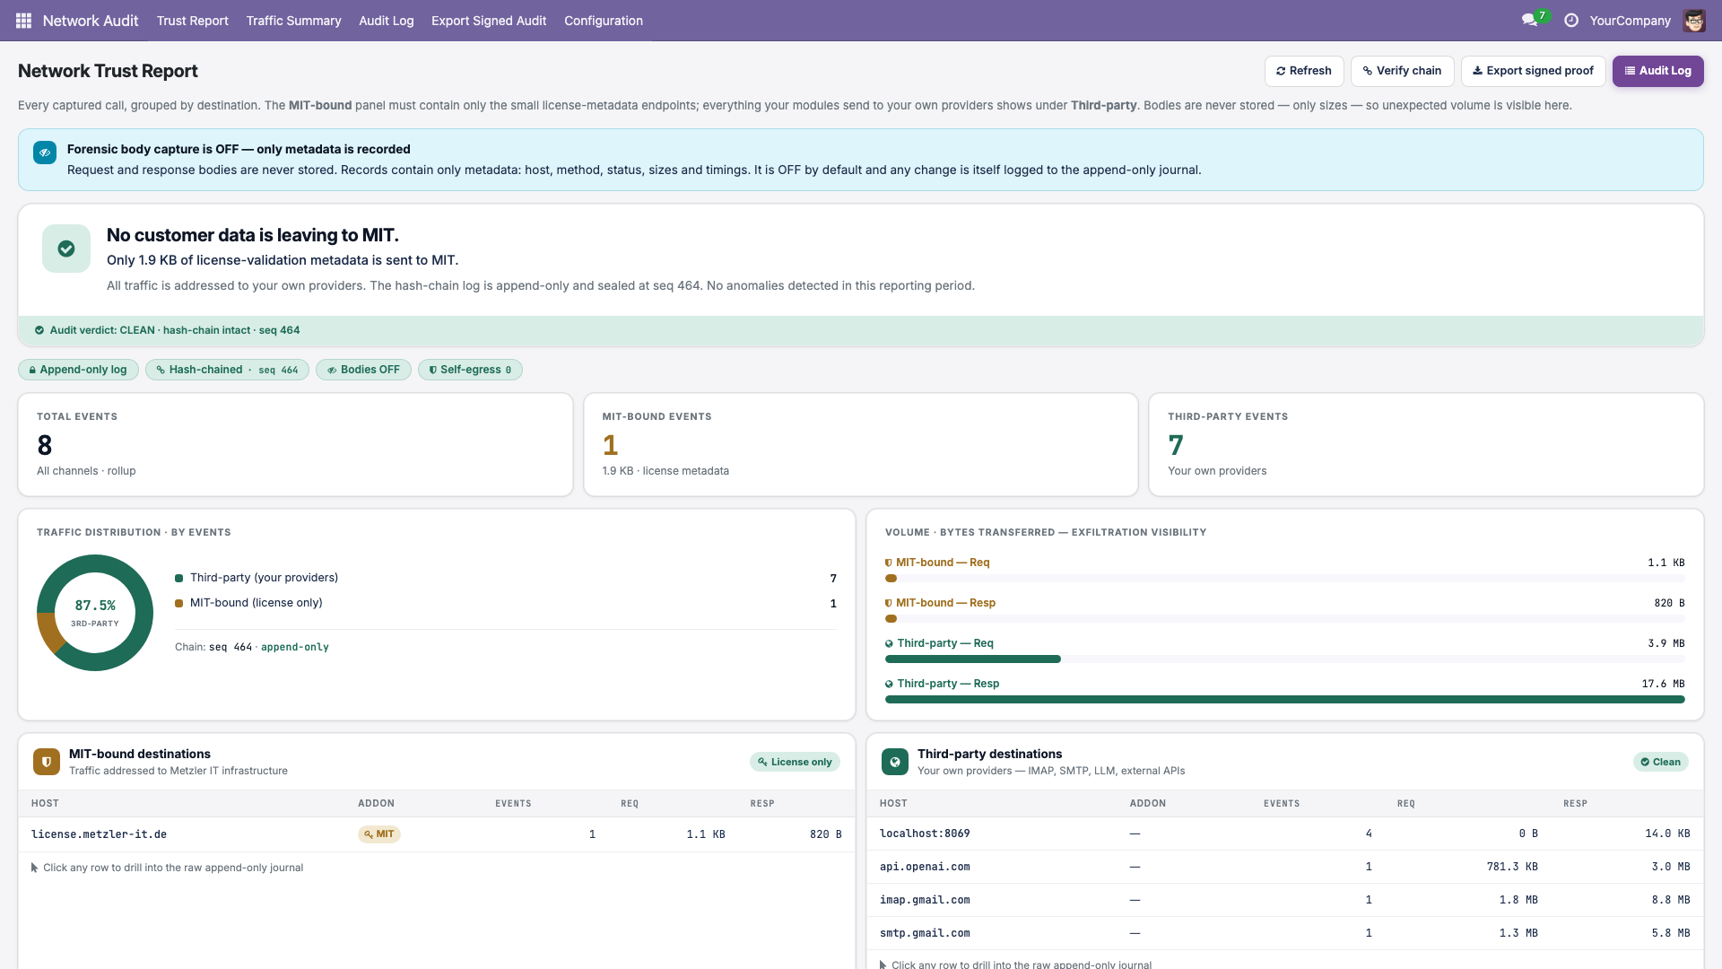Click the Refresh button
The height and width of the screenshot is (969, 1722).
(1304, 71)
